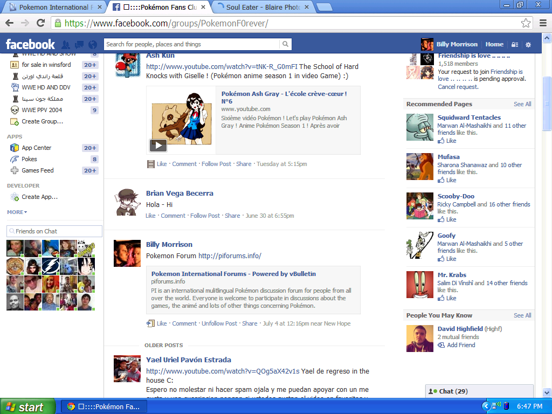Click David Highfield's profile photo

[x=419, y=339]
